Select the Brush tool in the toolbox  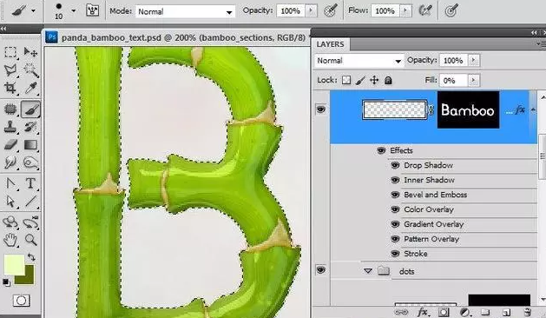[x=30, y=109]
